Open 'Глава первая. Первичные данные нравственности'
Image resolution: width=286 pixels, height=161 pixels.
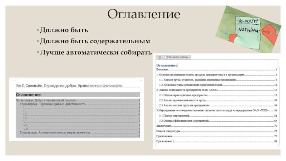pos(80,104)
